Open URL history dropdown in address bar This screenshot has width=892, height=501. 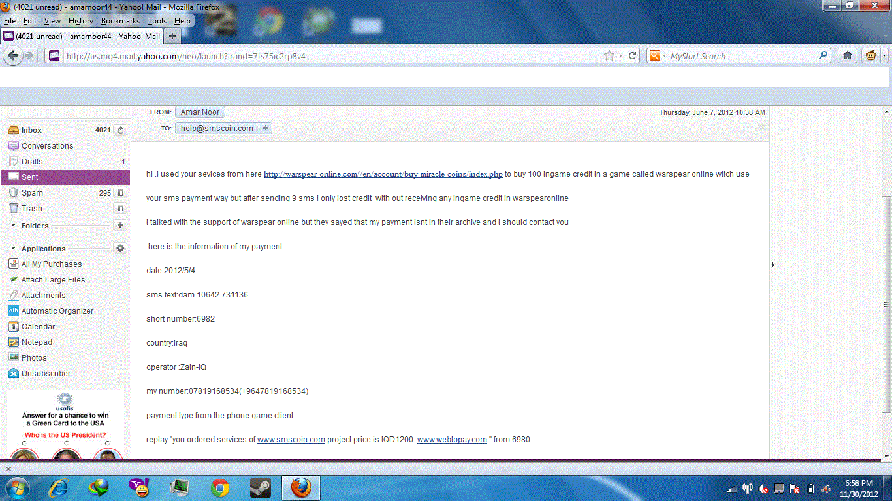(621, 56)
